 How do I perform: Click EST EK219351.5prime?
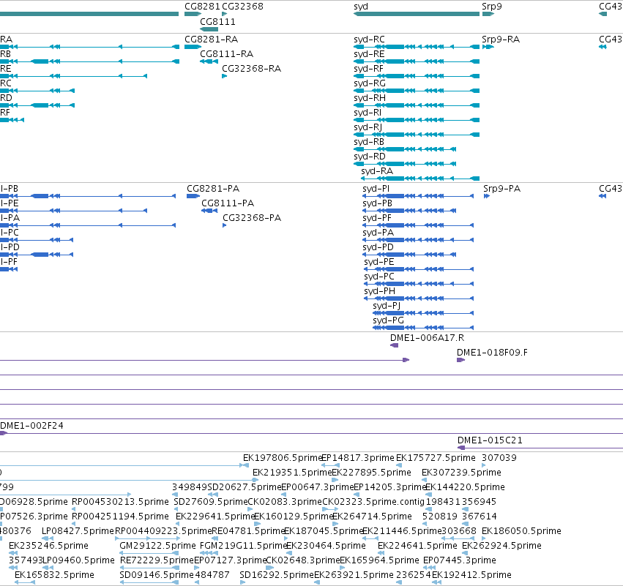[x=291, y=473]
